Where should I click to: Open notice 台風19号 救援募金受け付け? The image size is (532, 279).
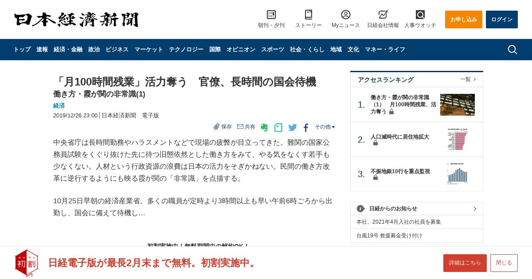point(389,236)
